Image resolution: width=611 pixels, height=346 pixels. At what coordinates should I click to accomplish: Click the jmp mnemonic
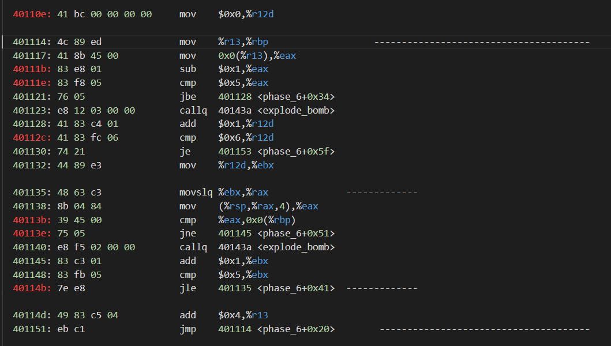click(188, 329)
